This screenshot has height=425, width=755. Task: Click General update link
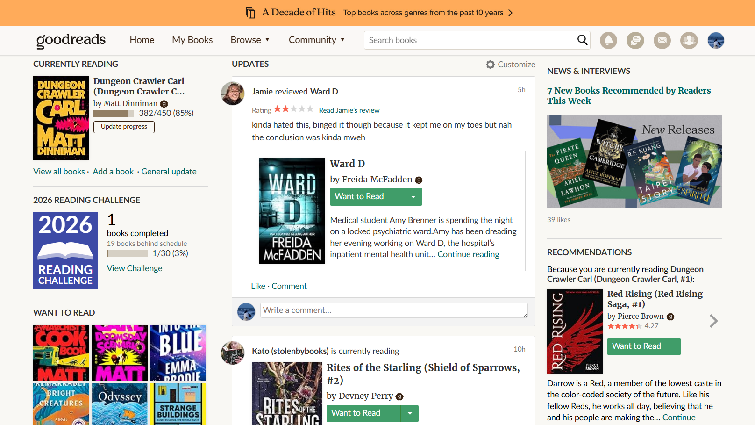(x=169, y=172)
